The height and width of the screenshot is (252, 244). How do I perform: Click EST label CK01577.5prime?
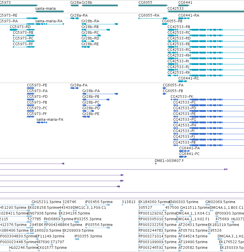point(52,248)
